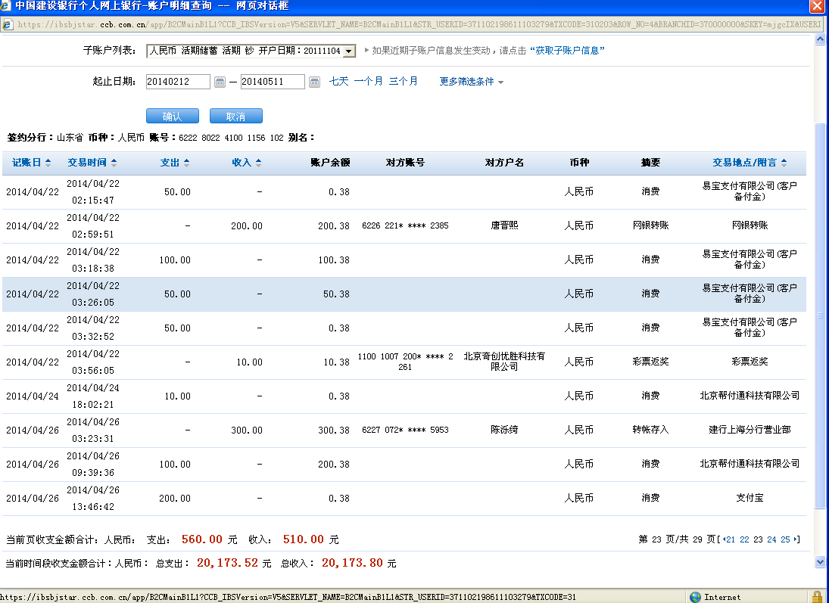Click the security lock icon in status bar

click(x=816, y=597)
